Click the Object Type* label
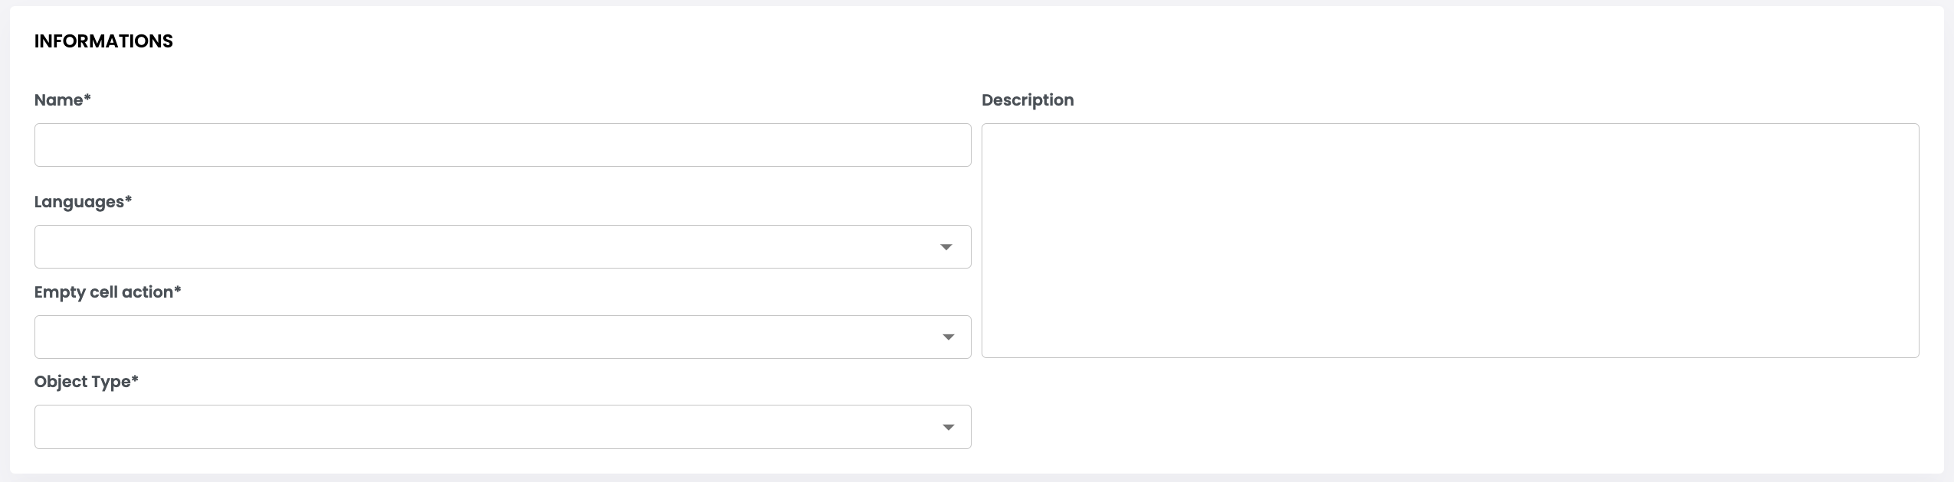Viewport: 1954px width, 482px height. point(82,382)
